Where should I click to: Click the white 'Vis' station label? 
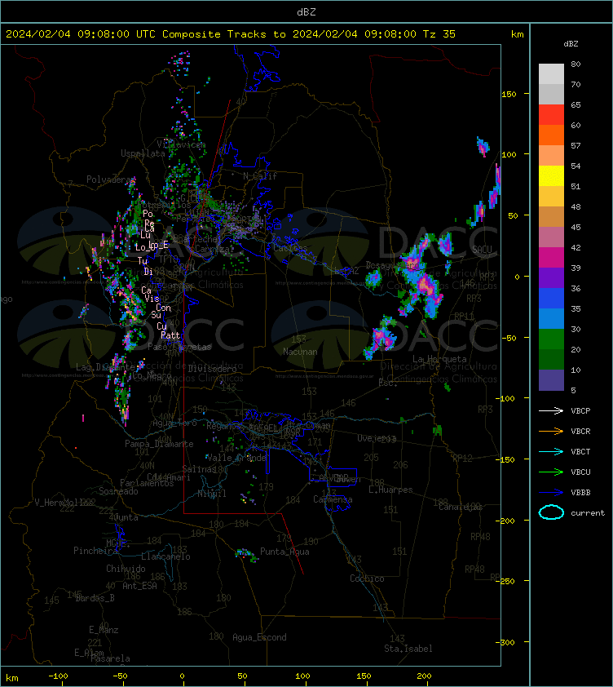pos(152,299)
